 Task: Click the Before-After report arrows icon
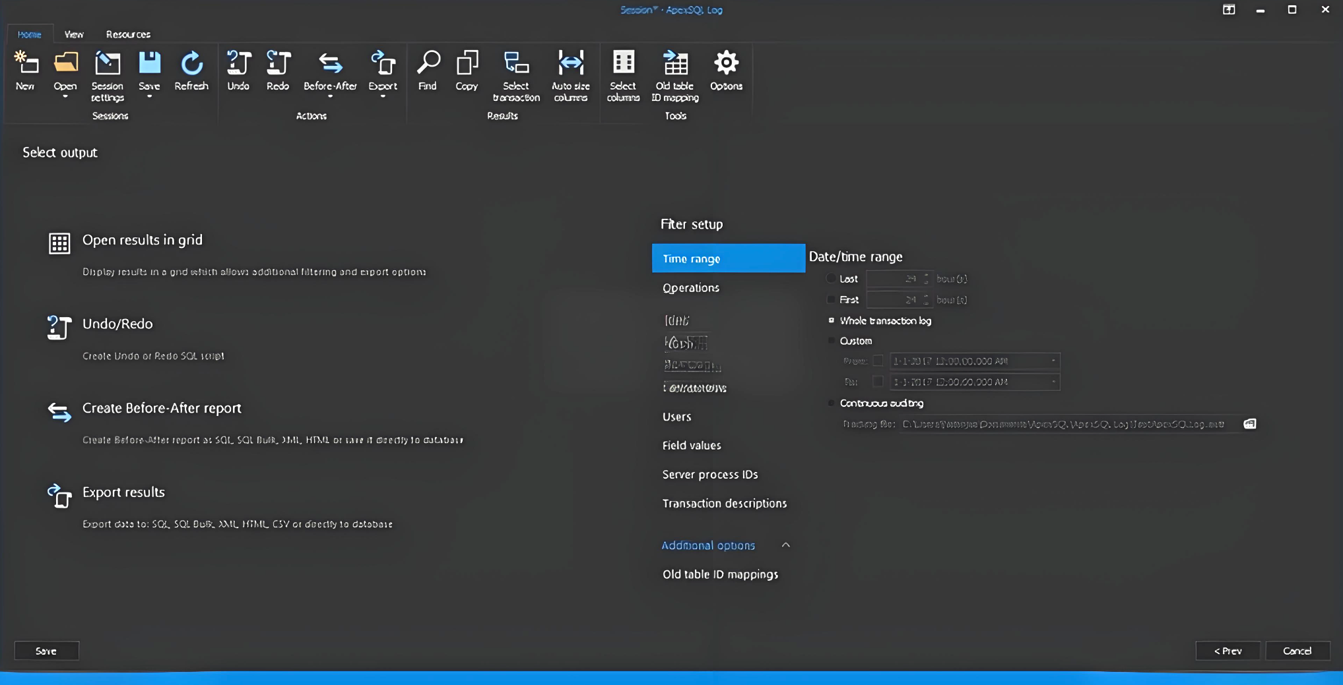tap(59, 412)
